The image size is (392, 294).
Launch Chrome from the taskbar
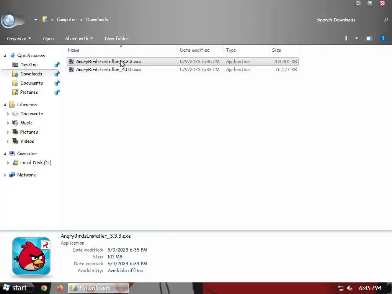coord(44,288)
